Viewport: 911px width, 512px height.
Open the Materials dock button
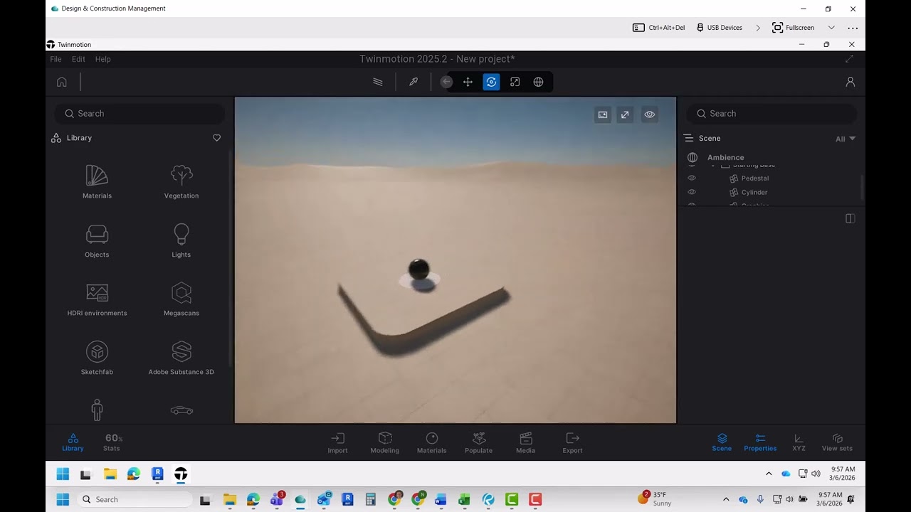[431, 442]
